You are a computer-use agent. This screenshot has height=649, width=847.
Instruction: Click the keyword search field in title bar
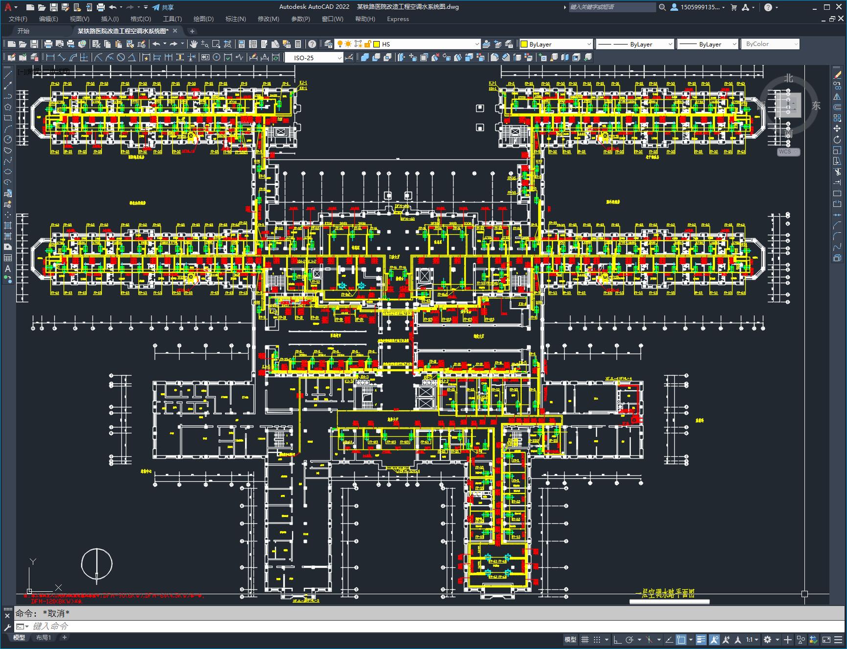(612, 7)
